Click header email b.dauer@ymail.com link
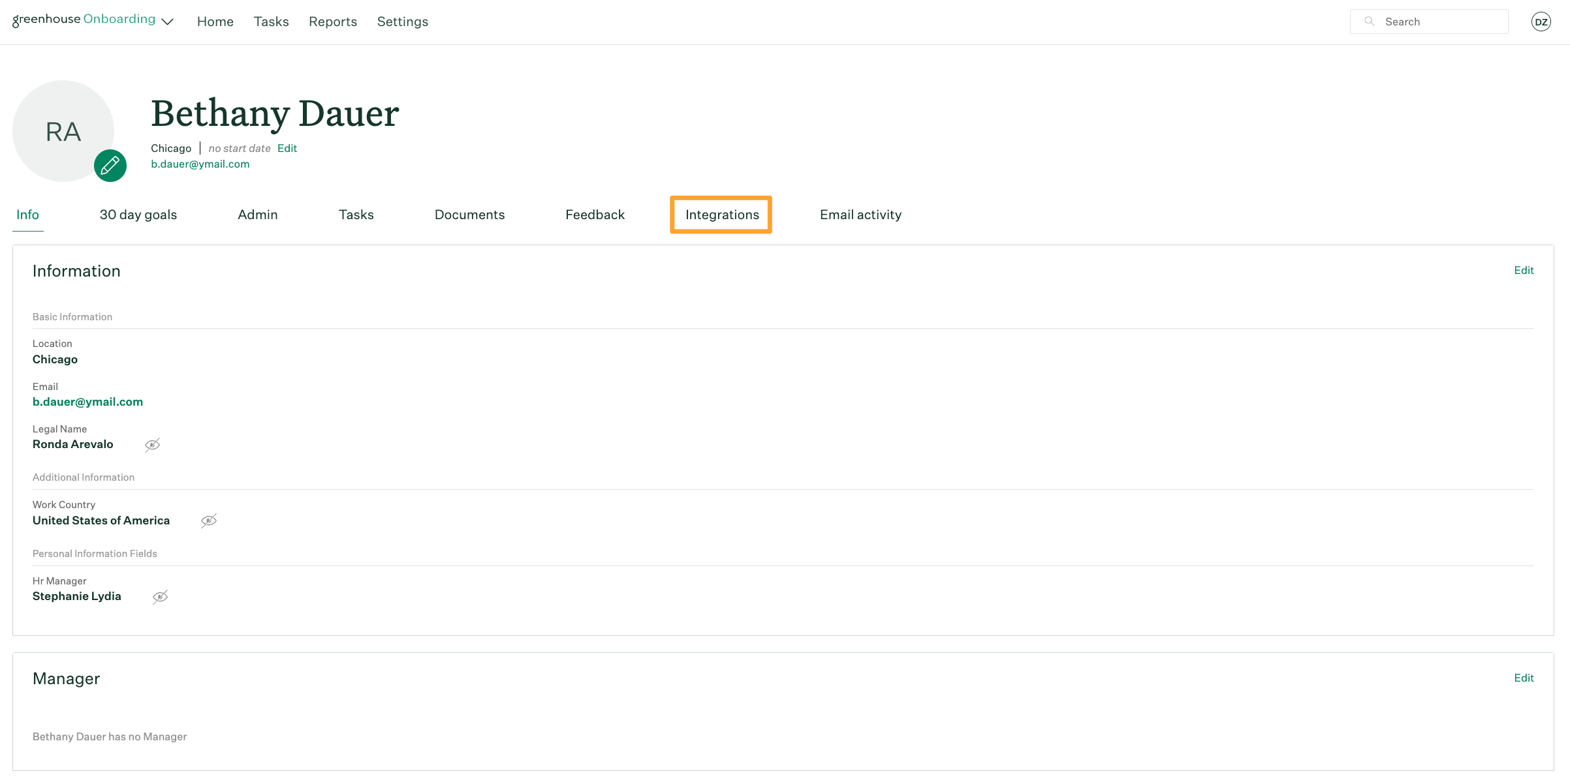This screenshot has height=784, width=1570. [200, 164]
